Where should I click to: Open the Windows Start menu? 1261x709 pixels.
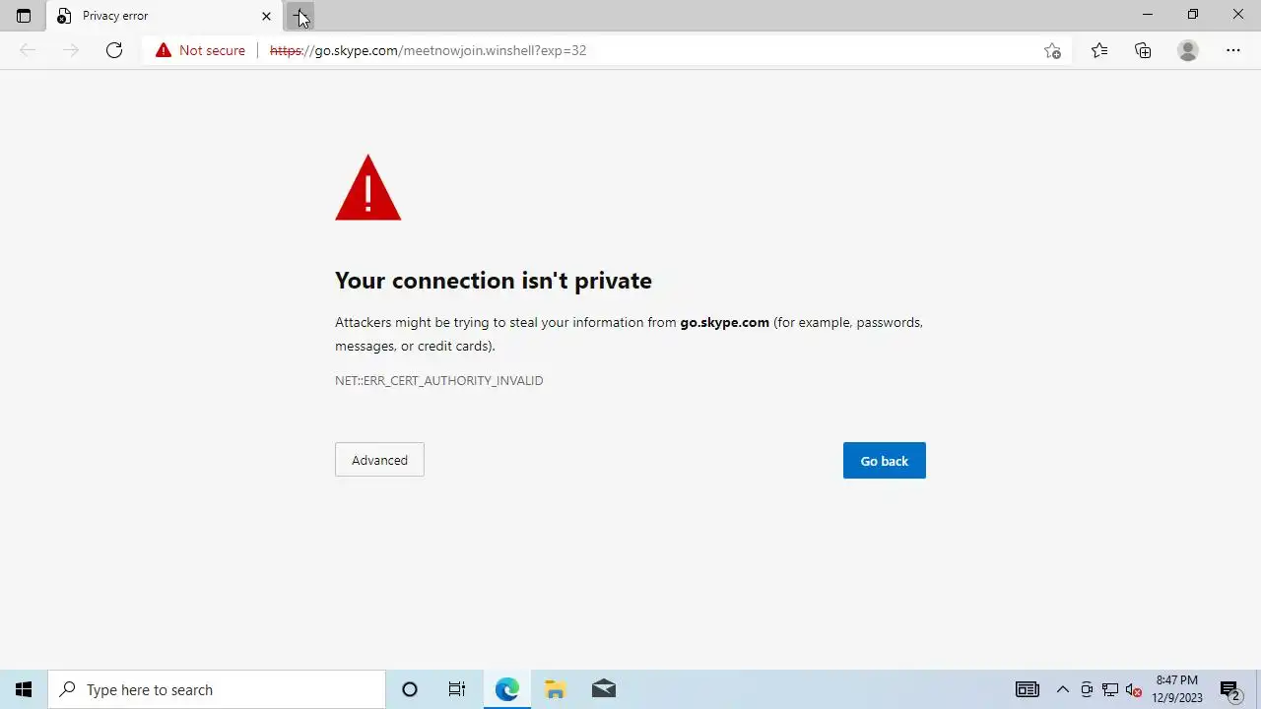(x=24, y=689)
